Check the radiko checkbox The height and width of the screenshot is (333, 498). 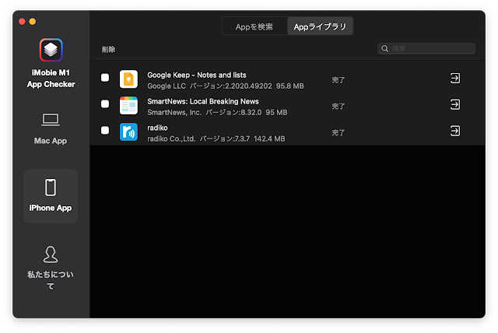(105, 130)
